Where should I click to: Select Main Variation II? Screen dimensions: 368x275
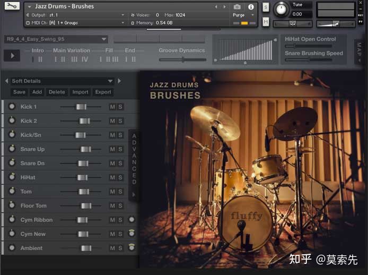(63, 59)
